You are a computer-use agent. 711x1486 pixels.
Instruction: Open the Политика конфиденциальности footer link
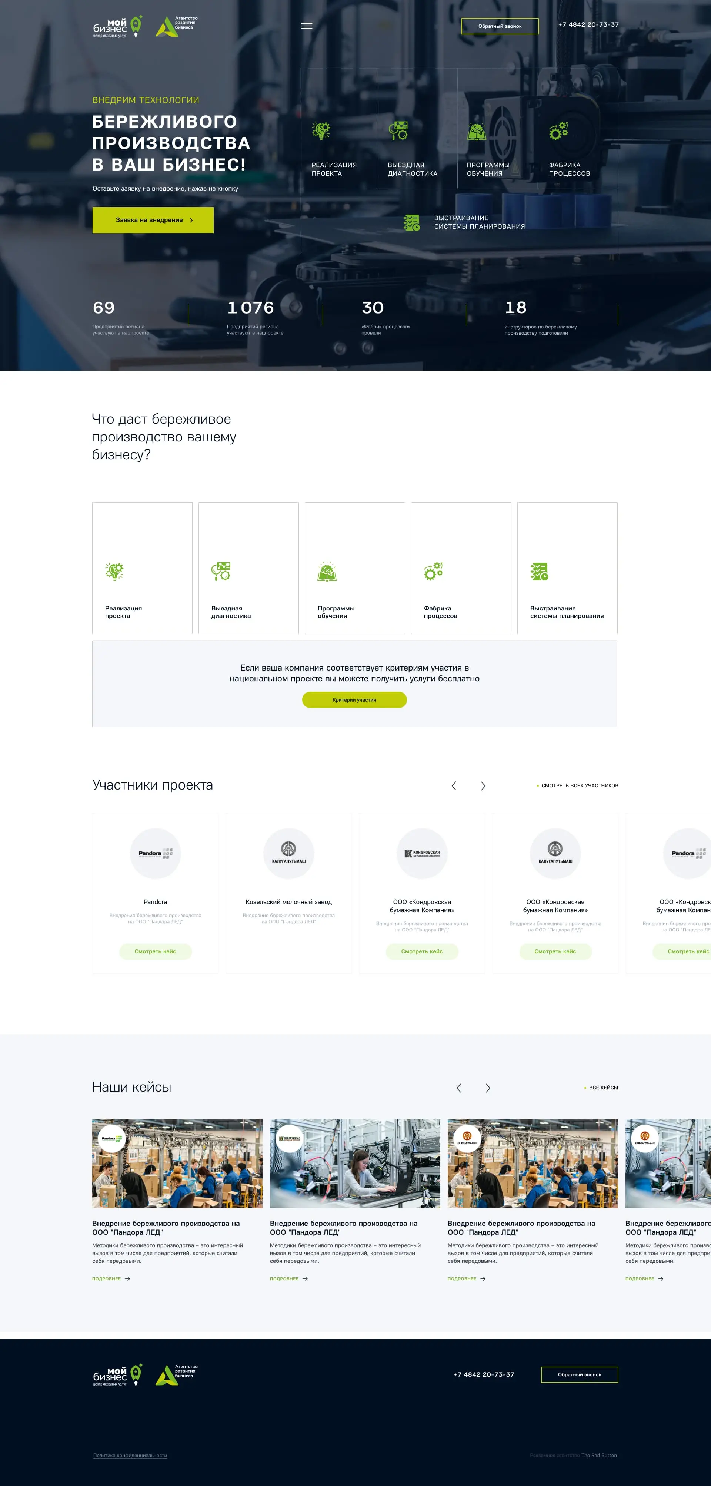coord(130,1456)
